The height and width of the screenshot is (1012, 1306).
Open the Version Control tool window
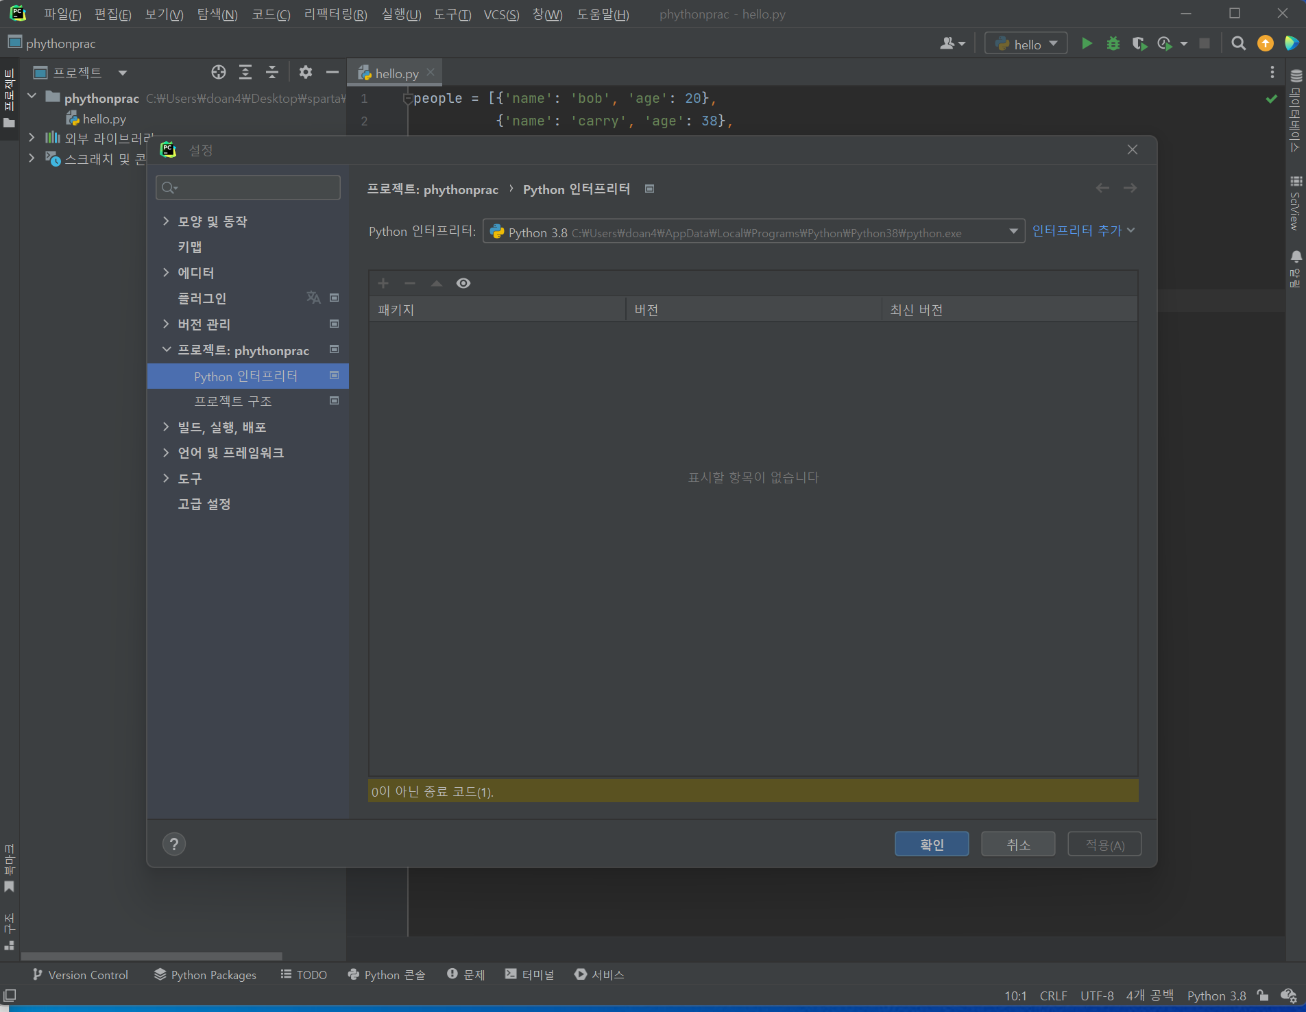(x=80, y=974)
